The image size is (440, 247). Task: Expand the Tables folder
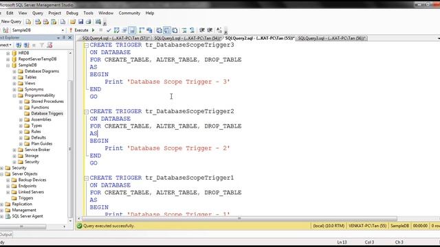coord(14,78)
